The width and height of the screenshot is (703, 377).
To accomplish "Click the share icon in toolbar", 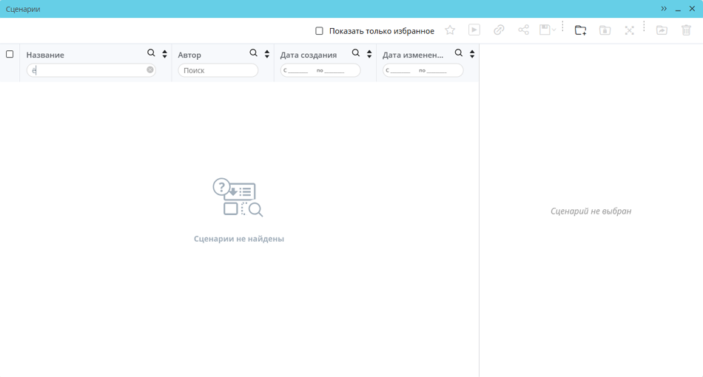I will pos(523,30).
